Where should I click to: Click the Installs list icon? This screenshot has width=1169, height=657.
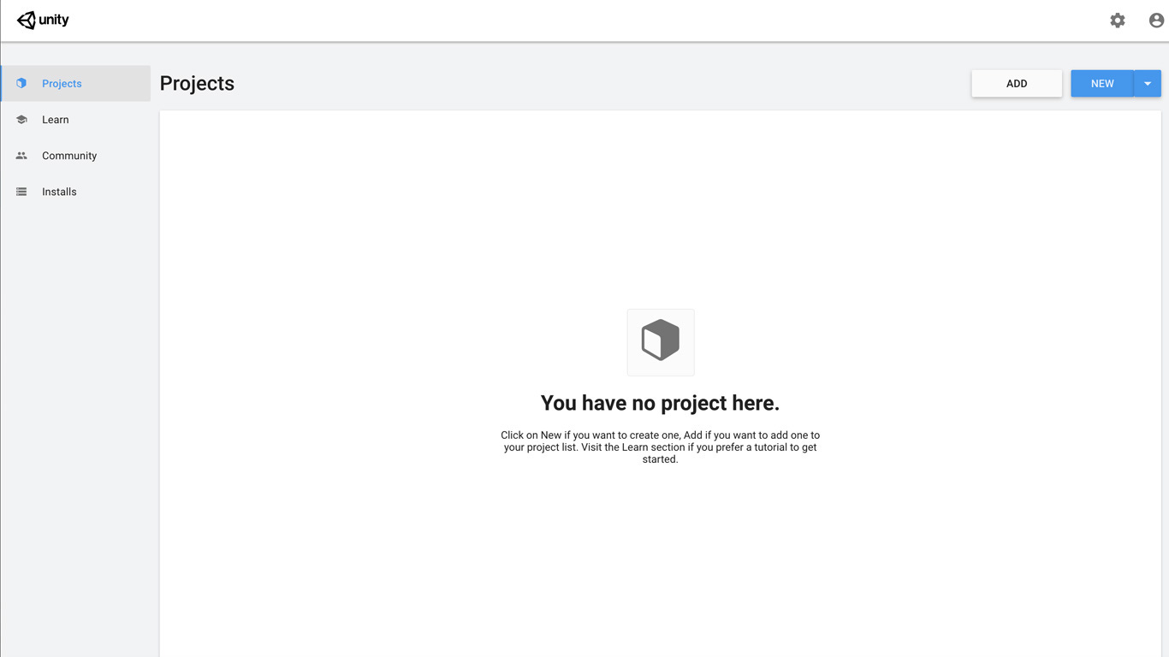21,192
